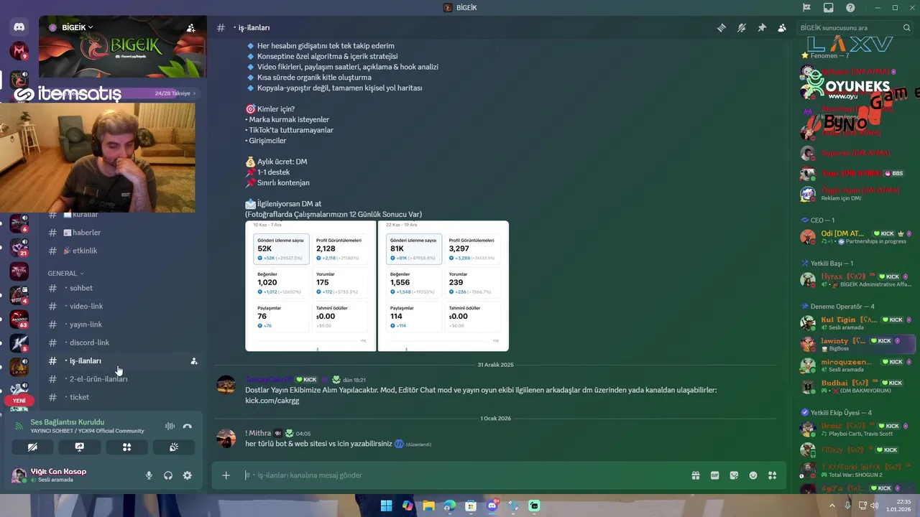Open lawinty member entry with BigBoss status
The height and width of the screenshot is (517, 920).
point(857,344)
